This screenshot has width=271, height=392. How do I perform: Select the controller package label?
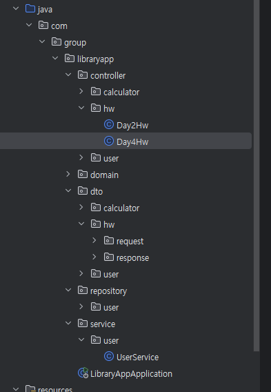[x=108, y=75]
